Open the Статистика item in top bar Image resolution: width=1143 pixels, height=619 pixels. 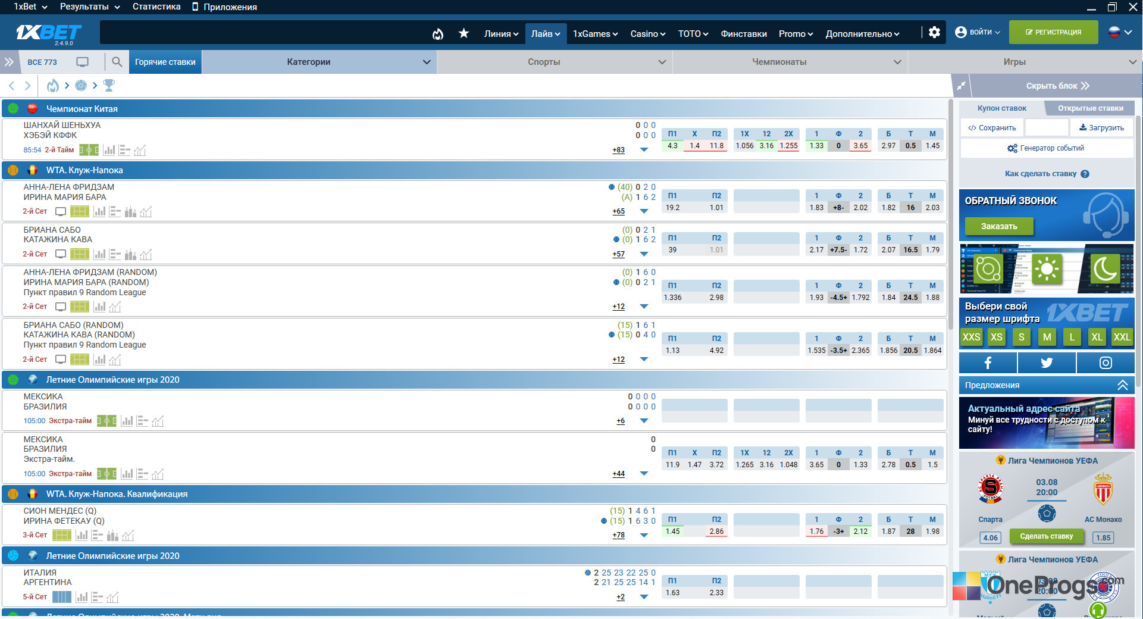(156, 7)
